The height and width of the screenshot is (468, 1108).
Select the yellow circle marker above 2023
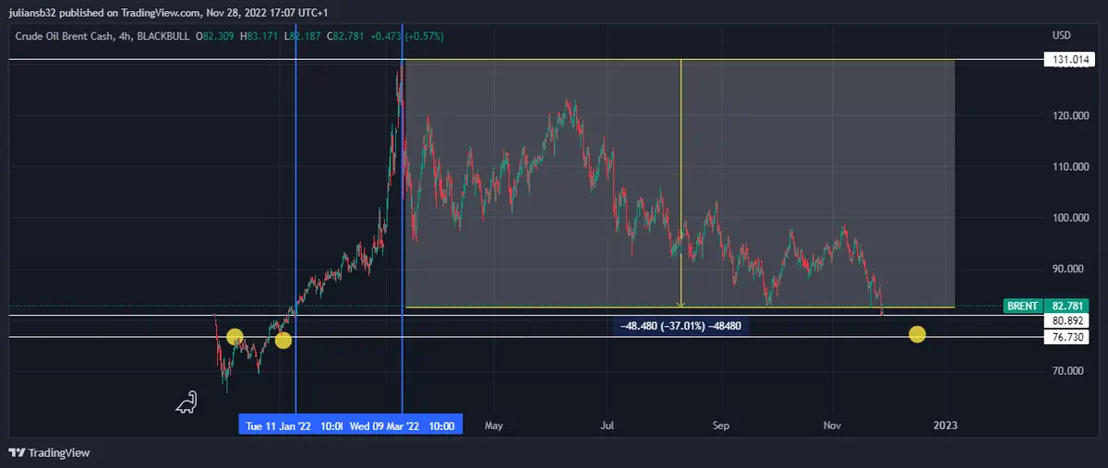click(x=917, y=334)
